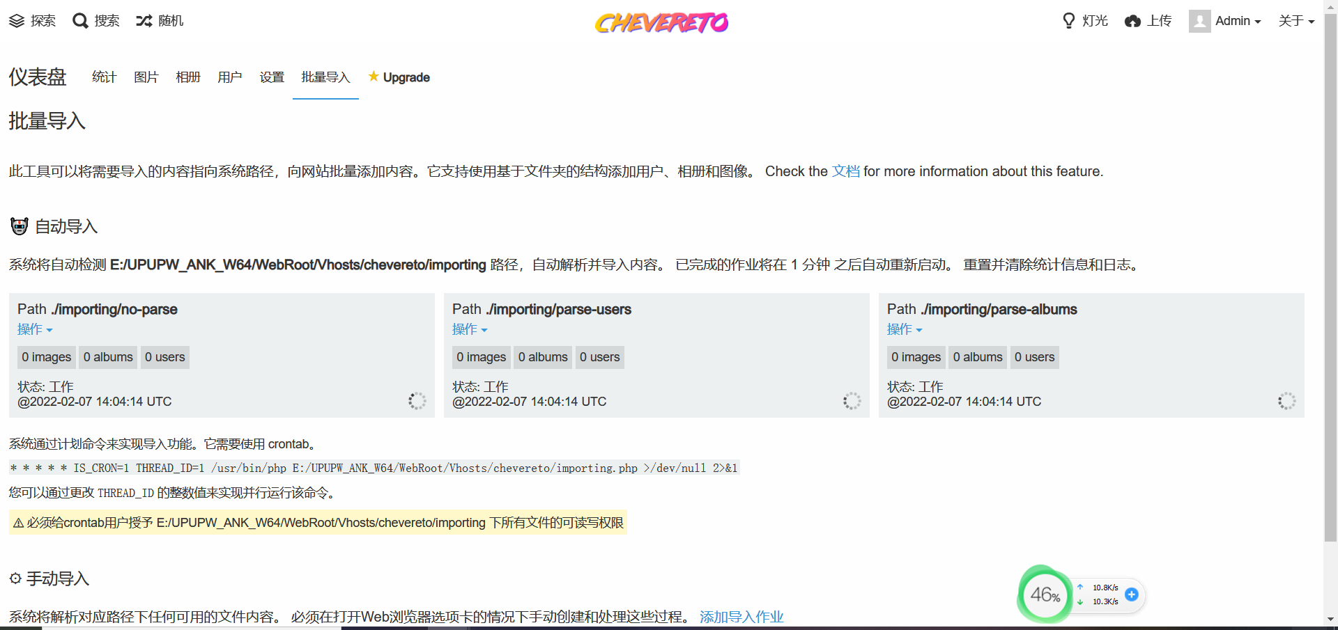1338x630 pixels.
Task: Click the crontab command line text
Action: coord(374,468)
